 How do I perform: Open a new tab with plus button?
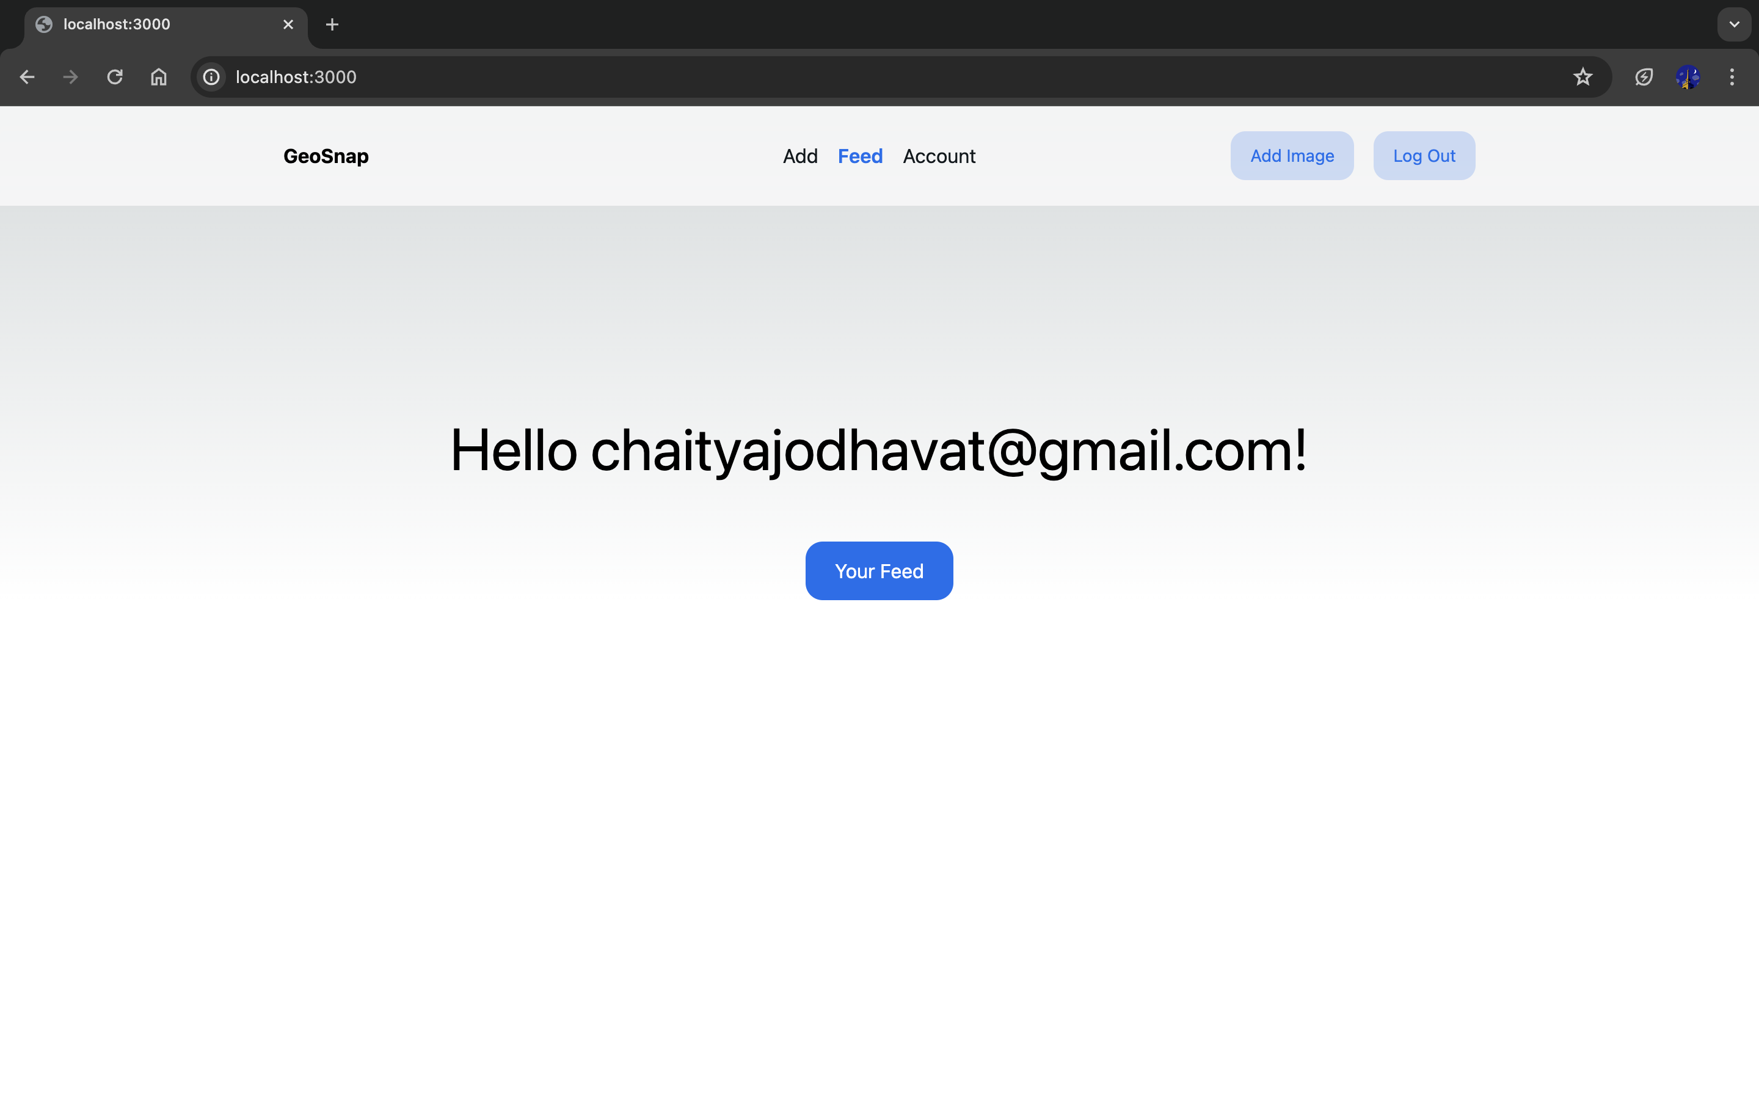[x=332, y=24]
